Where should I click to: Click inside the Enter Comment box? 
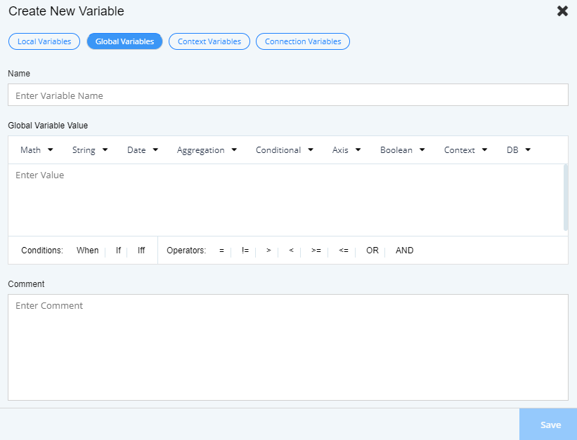click(x=287, y=347)
